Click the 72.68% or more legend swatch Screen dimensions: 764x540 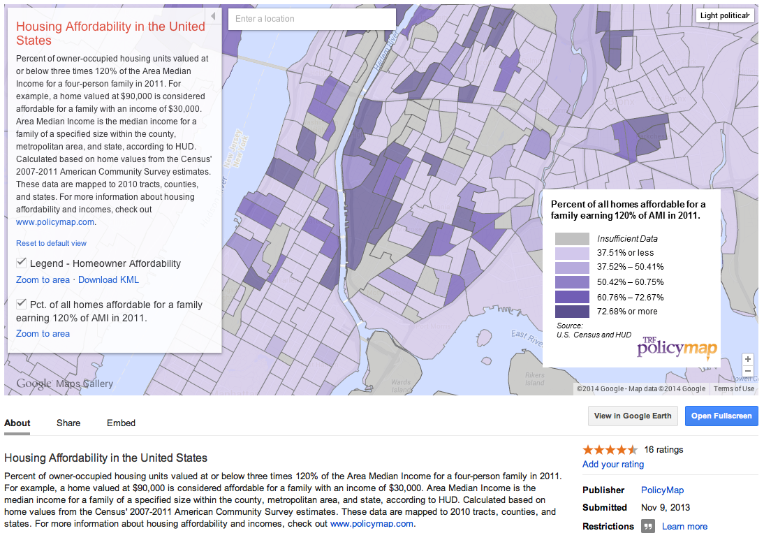tap(572, 312)
